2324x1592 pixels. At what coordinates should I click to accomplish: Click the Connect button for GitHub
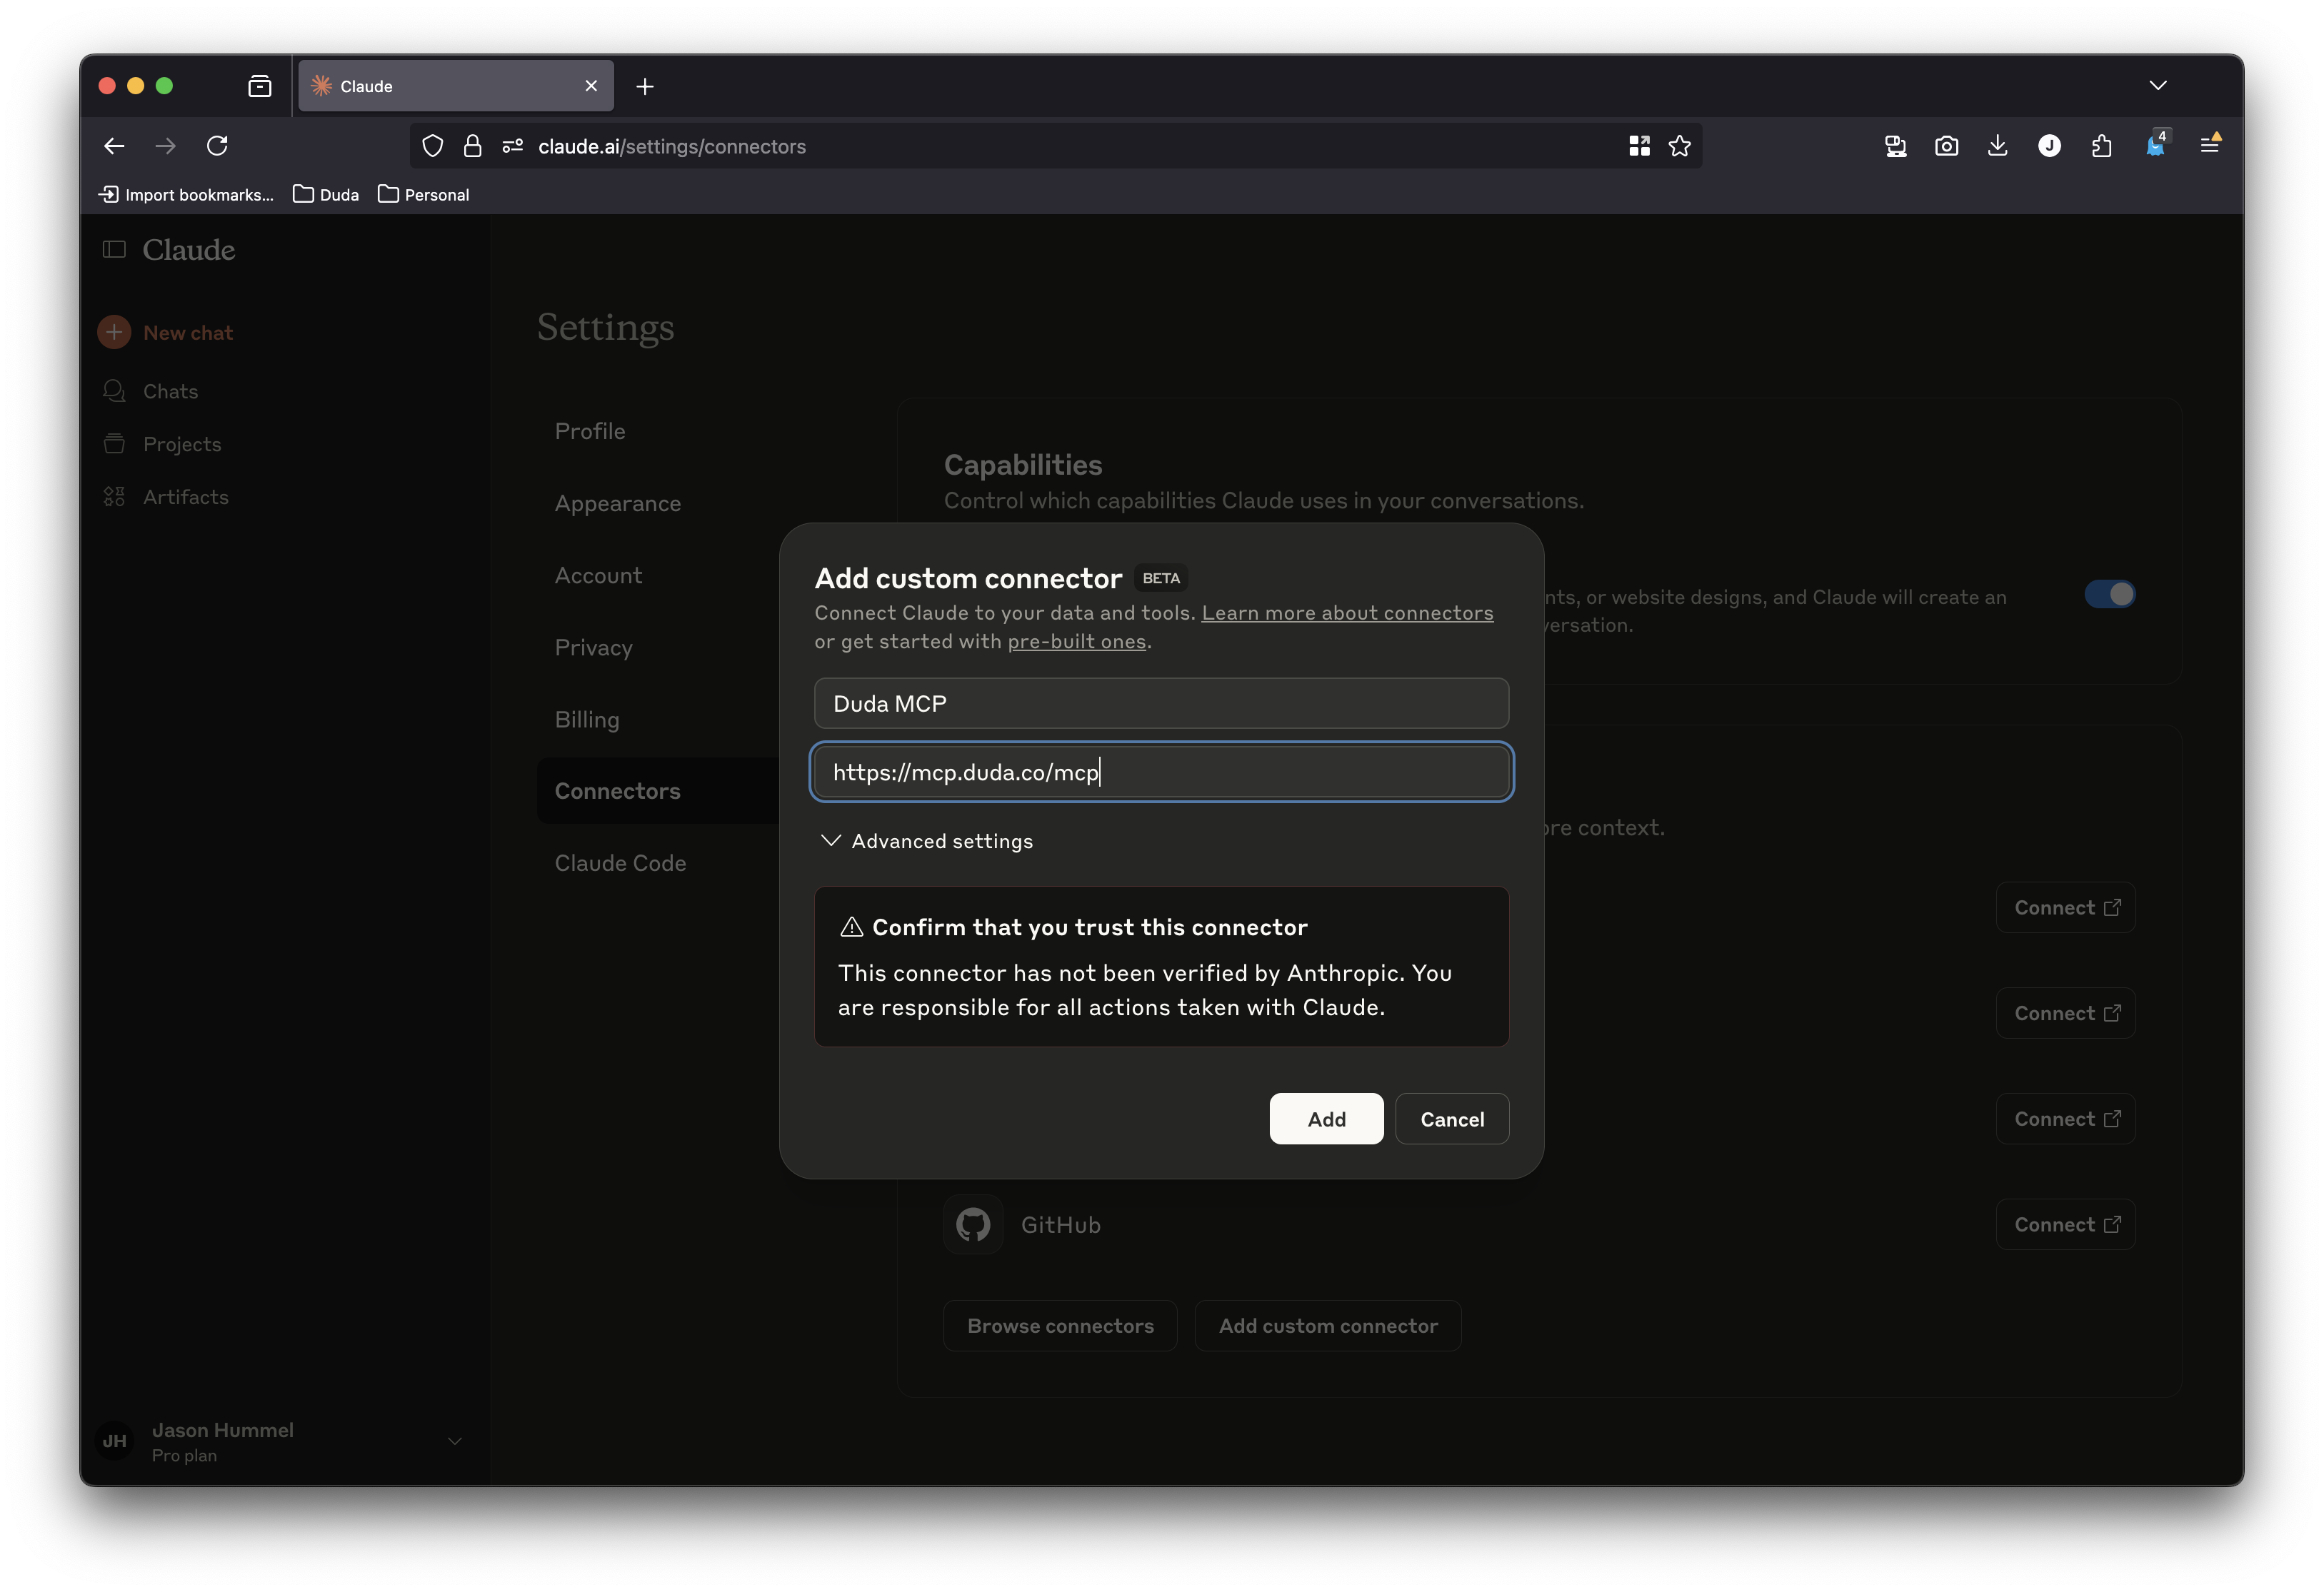pos(2065,1224)
